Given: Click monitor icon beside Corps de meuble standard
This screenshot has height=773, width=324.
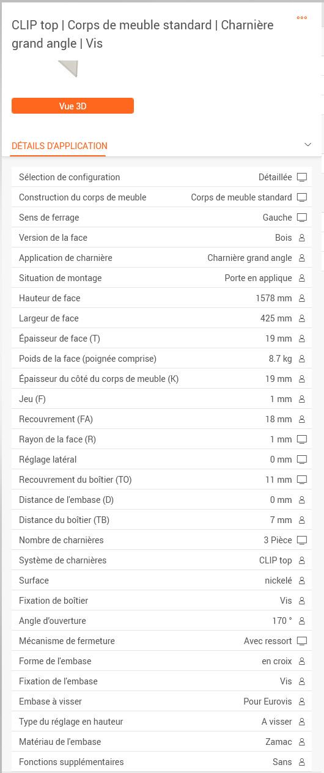Looking at the screenshot, I should [301, 197].
